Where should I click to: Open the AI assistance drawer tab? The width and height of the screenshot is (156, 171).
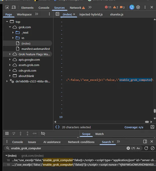pyautogui.click(x=52, y=142)
